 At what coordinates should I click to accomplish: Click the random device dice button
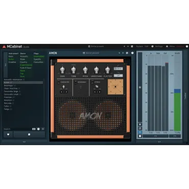coord(29,134)
